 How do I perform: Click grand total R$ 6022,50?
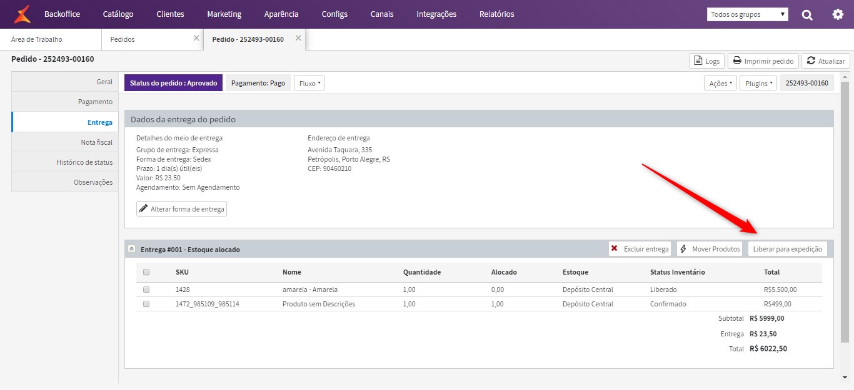768,349
